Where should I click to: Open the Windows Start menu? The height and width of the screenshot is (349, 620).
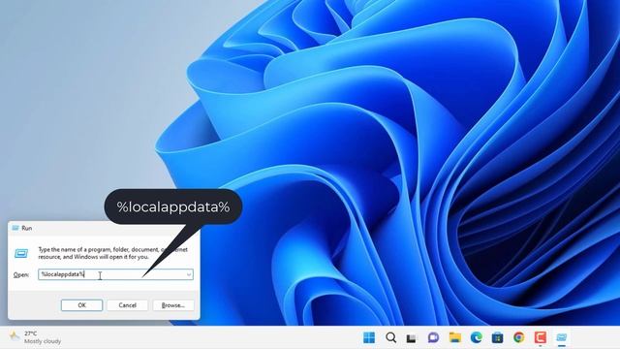369,337
